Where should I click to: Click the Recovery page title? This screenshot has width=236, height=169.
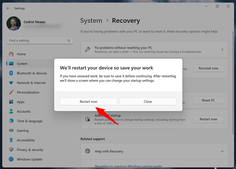pyautogui.click(x=126, y=21)
